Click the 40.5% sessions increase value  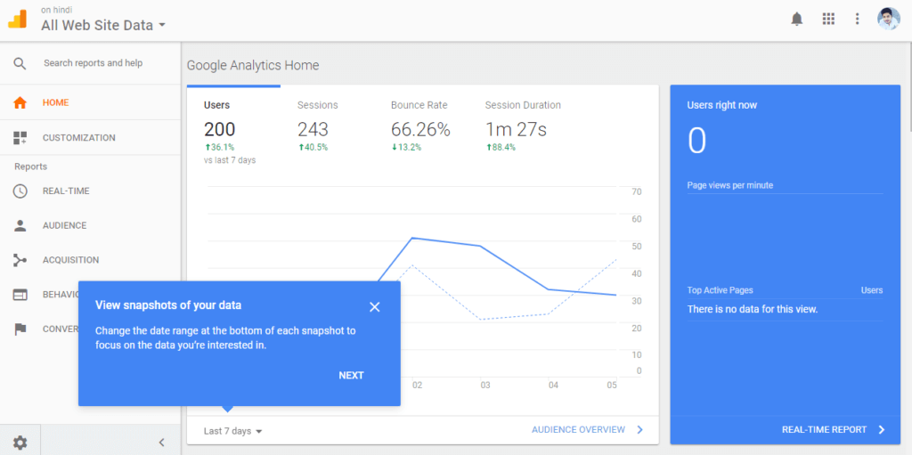pyautogui.click(x=313, y=147)
